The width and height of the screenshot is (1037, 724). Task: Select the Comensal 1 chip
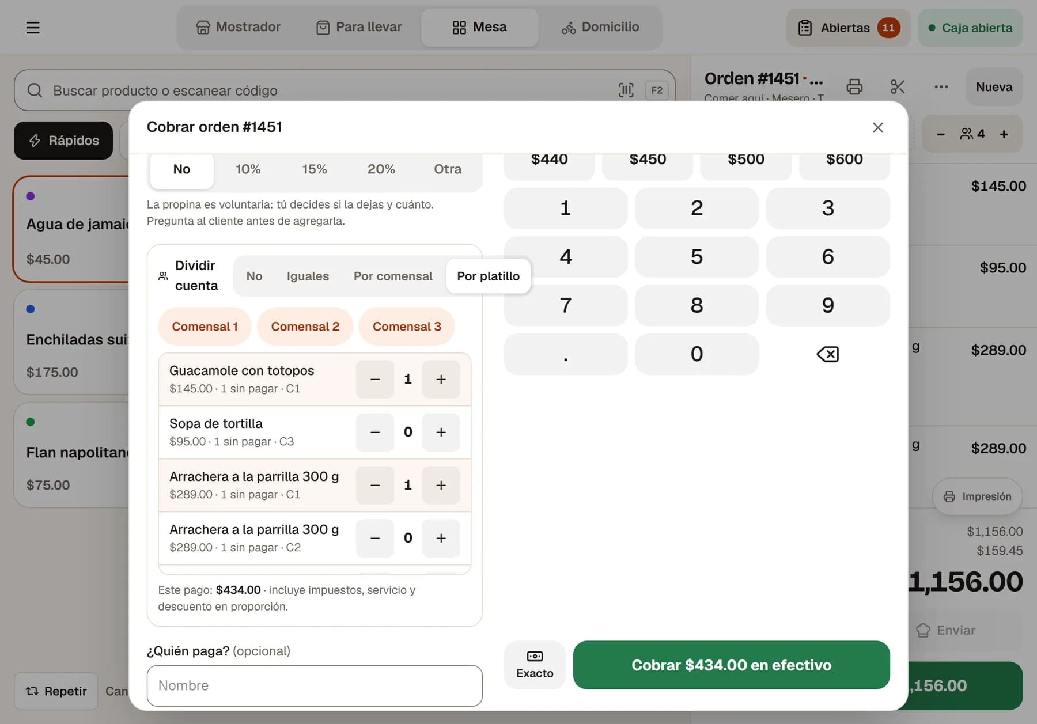tap(205, 327)
